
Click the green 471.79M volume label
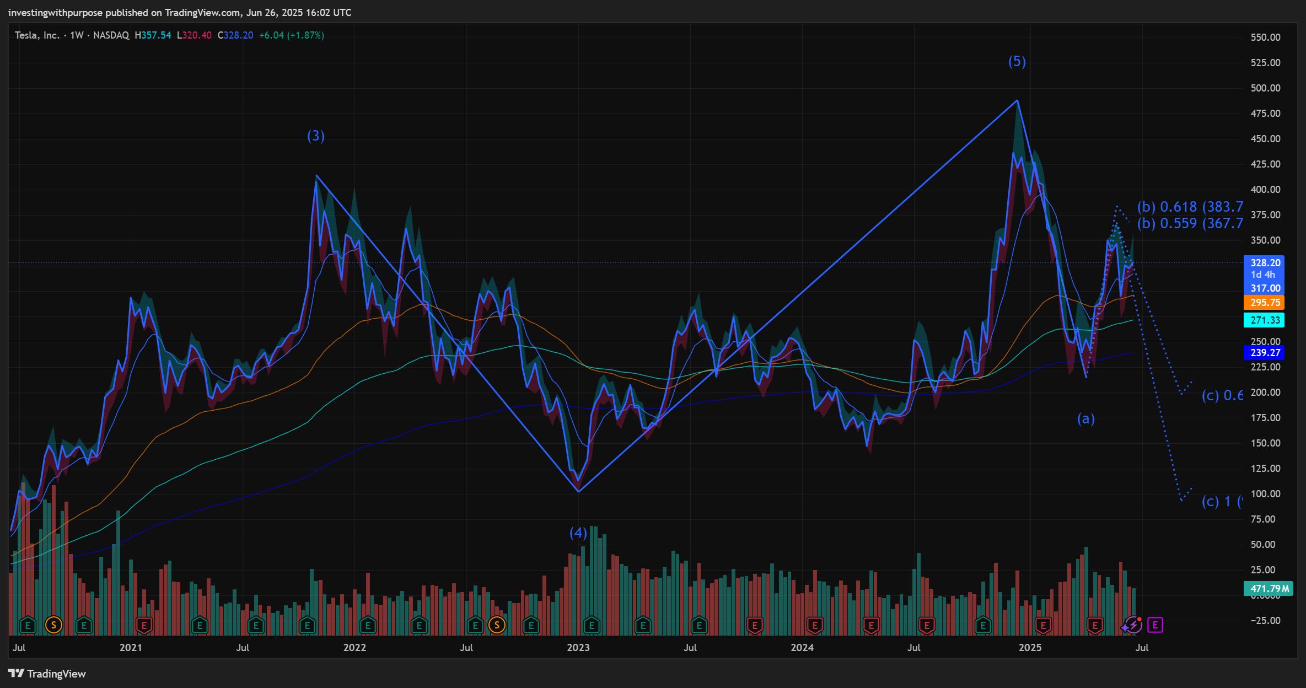tap(1269, 589)
